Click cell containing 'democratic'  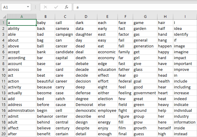(x=86, y=110)
